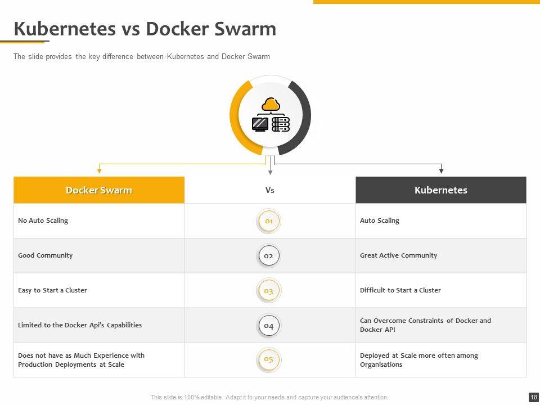Image resolution: width=540 pixels, height=405 pixels.
Task: Select the Docker Swarm column header
Action: tap(99, 190)
